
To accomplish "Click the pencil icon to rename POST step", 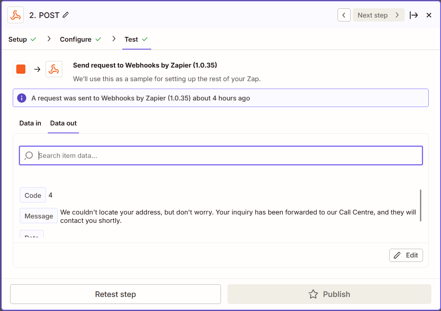I will point(66,15).
